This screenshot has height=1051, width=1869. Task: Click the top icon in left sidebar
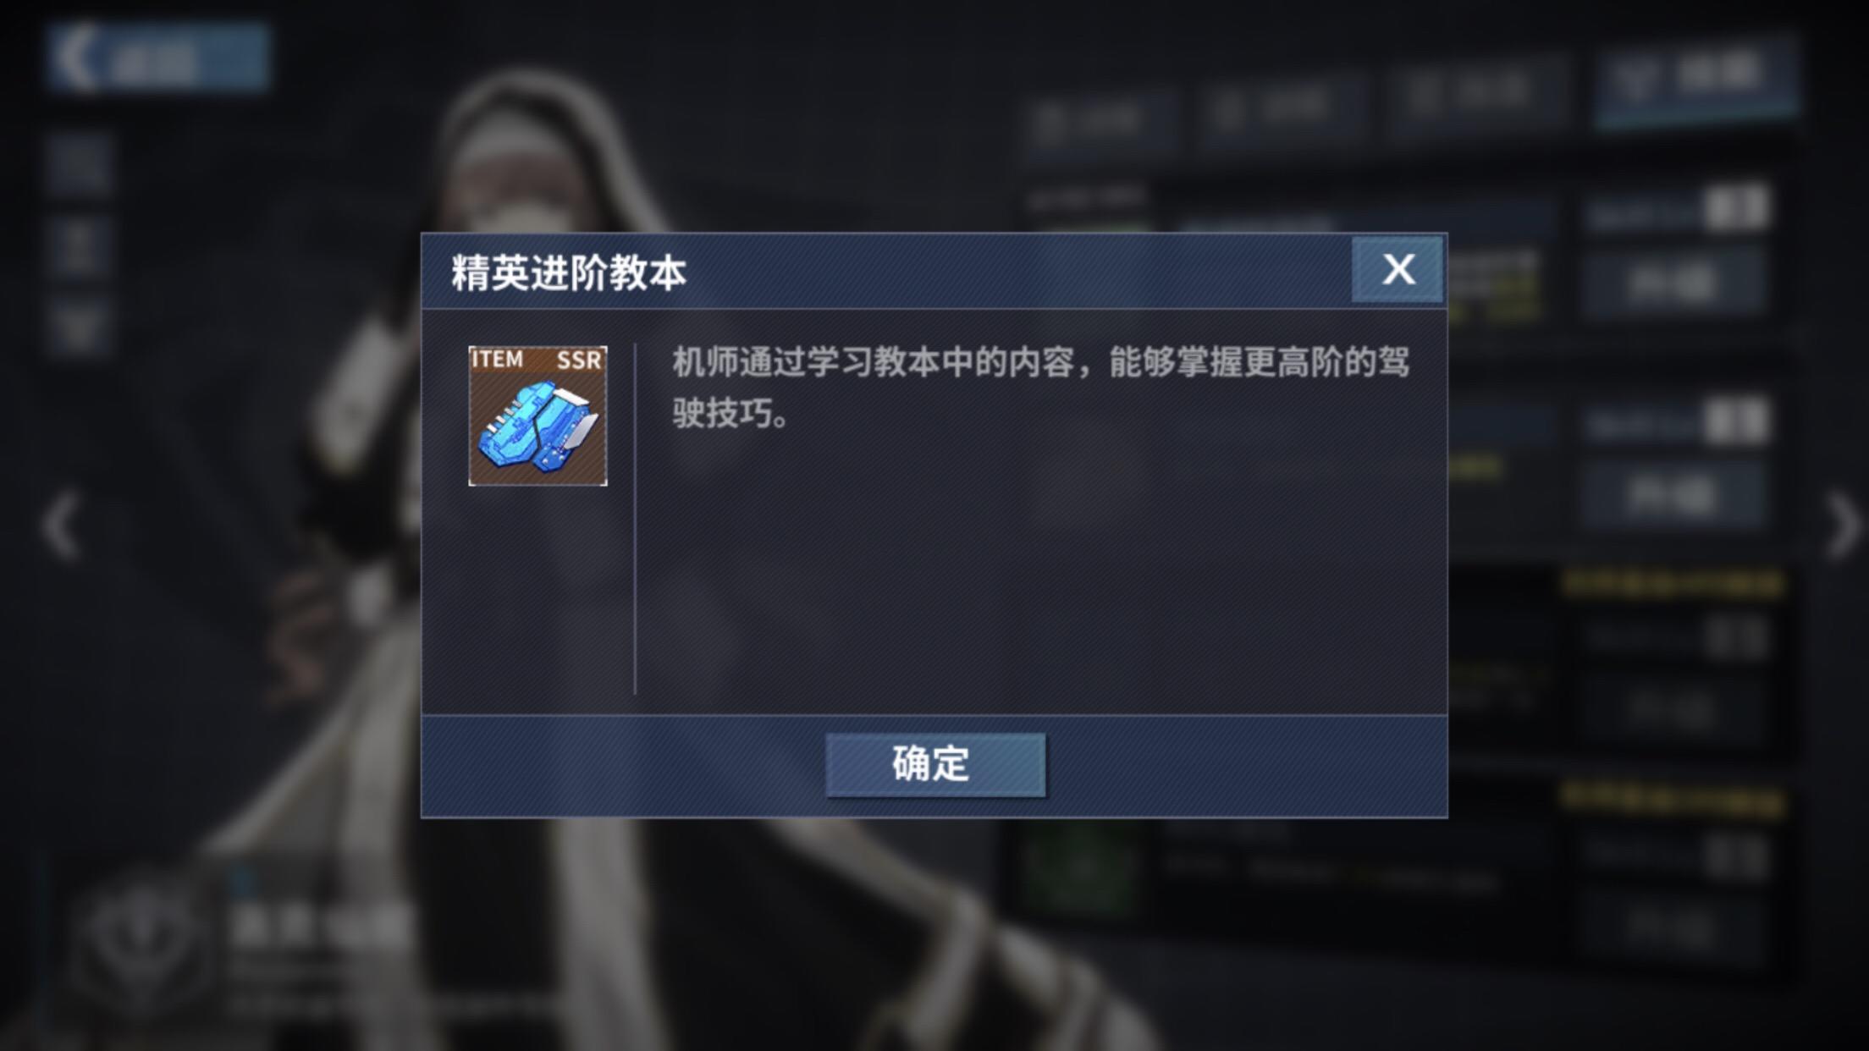pyautogui.click(x=78, y=162)
